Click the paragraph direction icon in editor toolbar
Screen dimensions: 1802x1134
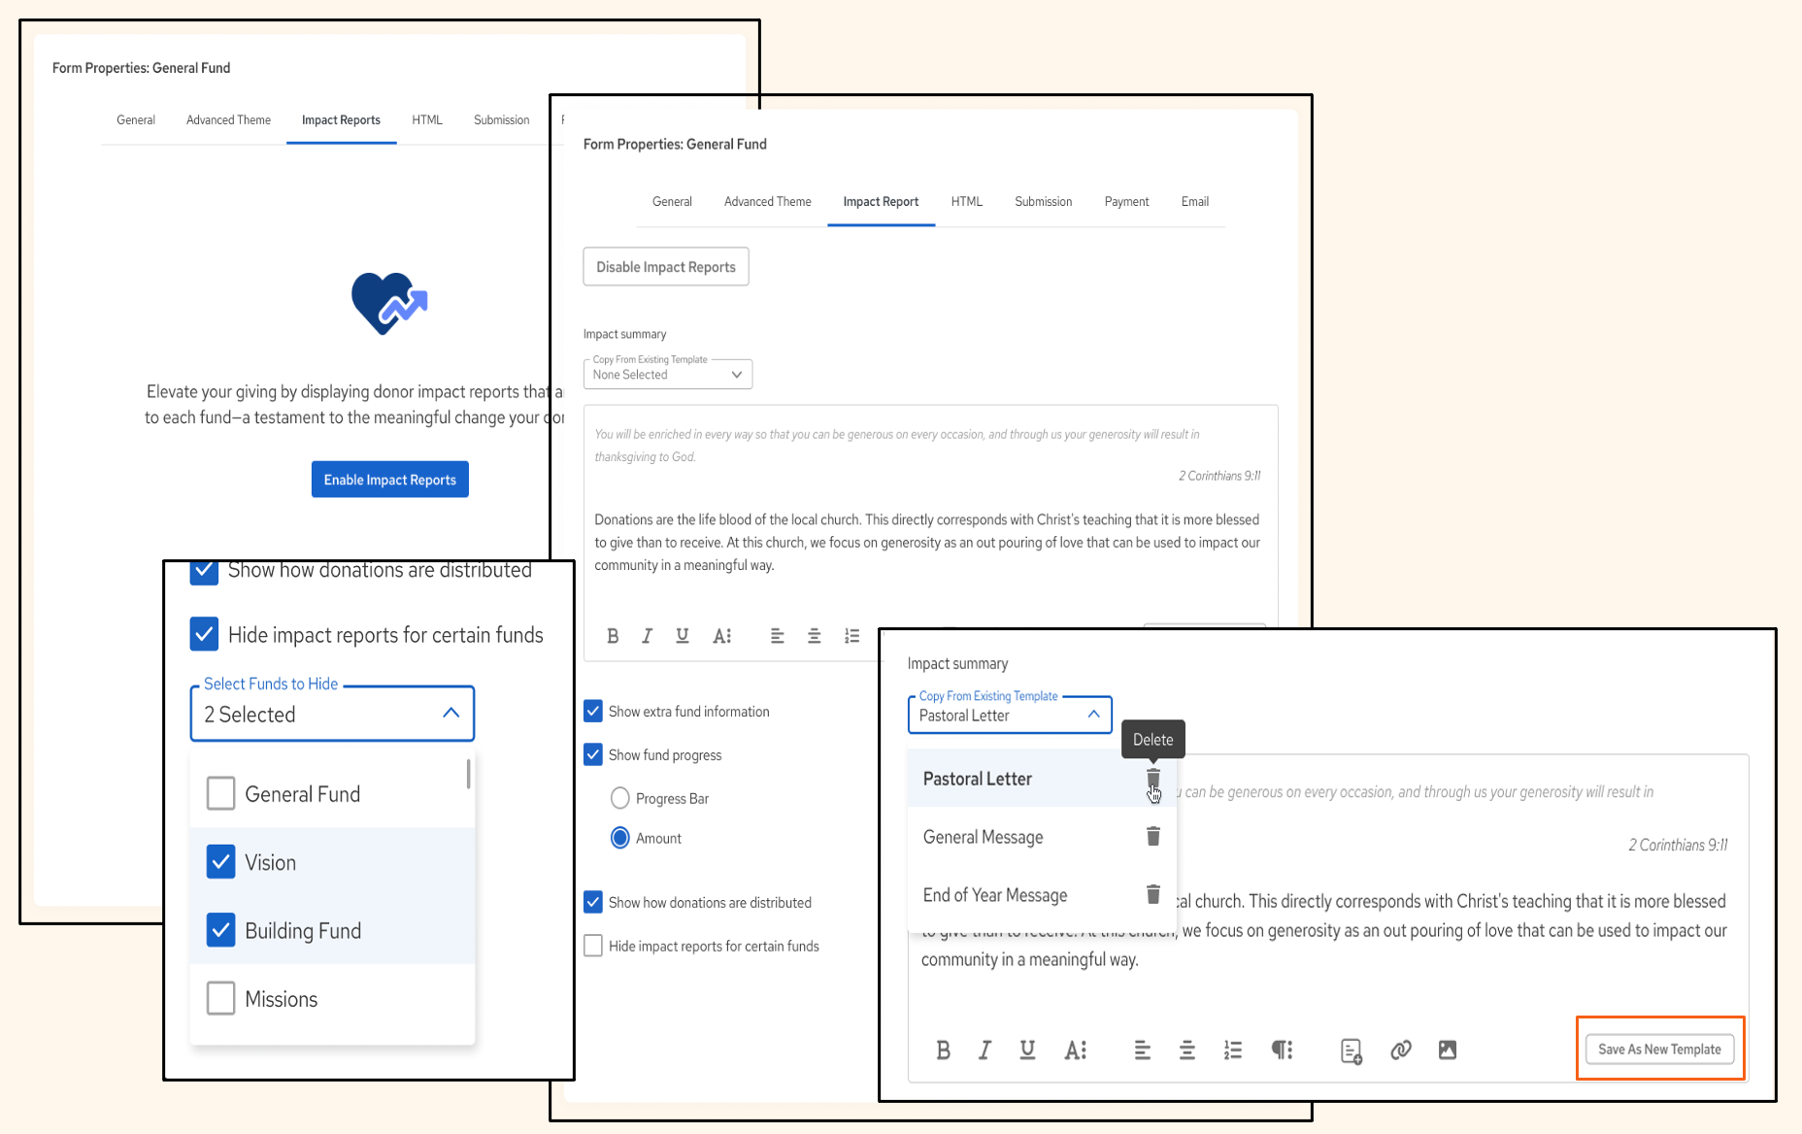pos(1282,1050)
